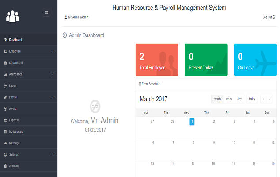
Task: Click the group people logo icon
Action: 12,16
